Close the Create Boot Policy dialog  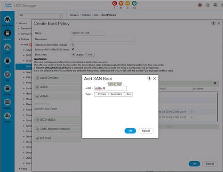(x=219, y=24)
